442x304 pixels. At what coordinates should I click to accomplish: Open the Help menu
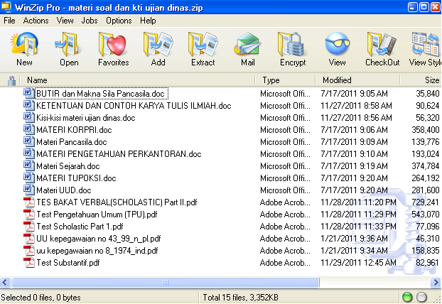coord(148,21)
